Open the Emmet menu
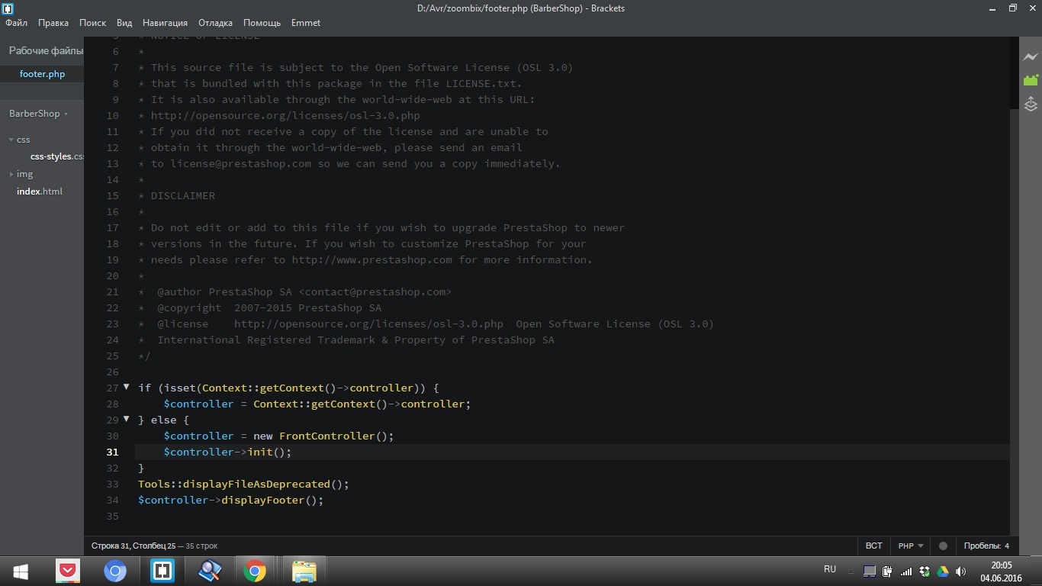The image size is (1042, 586). coord(306,23)
